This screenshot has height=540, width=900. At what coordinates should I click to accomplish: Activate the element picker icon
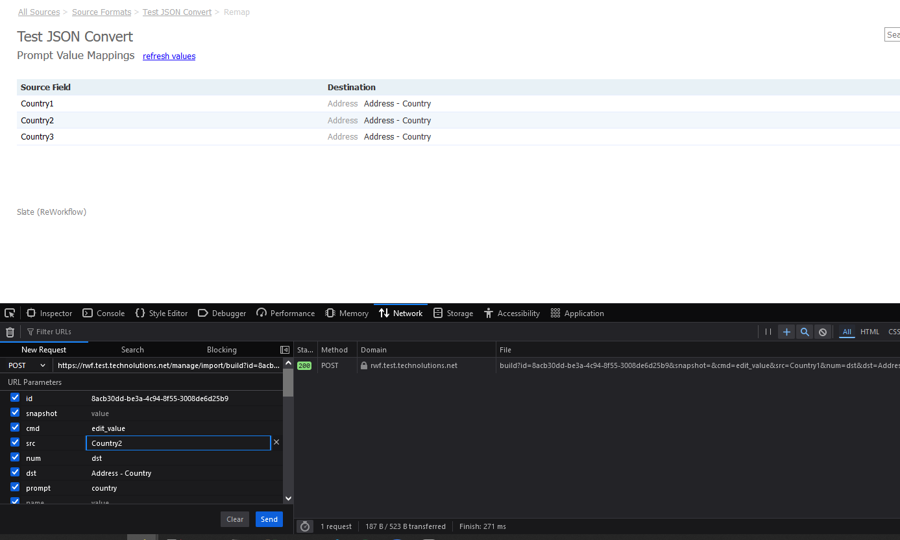10,313
